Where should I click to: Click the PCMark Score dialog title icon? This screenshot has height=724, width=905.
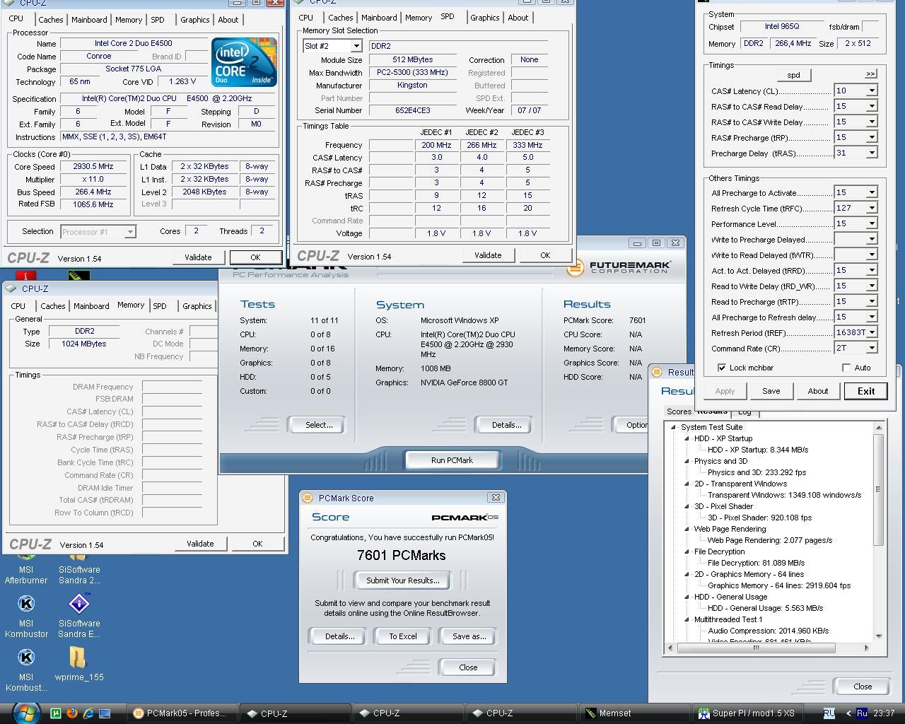pyautogui.click(x=307, y=498)
